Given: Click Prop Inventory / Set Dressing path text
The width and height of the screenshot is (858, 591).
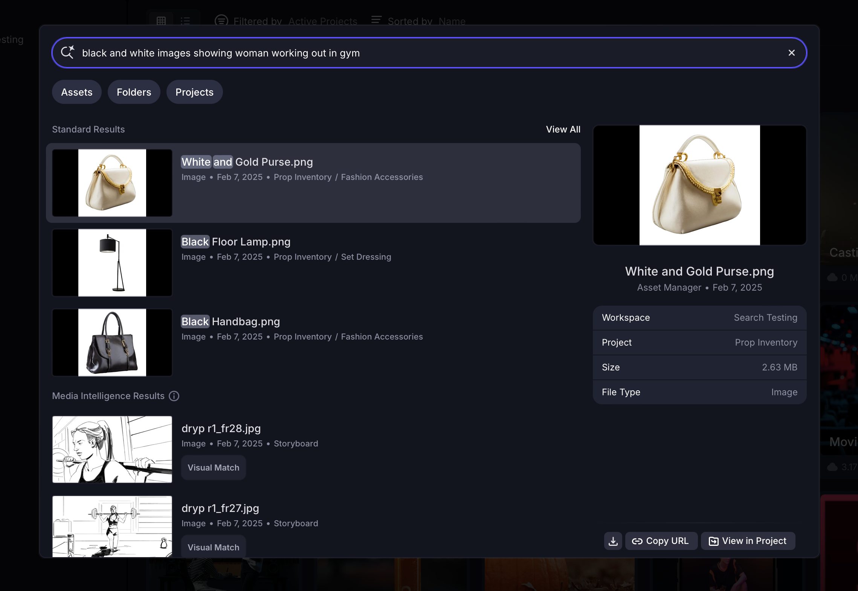Looking at the screenshot, I should tap(333, 257).
